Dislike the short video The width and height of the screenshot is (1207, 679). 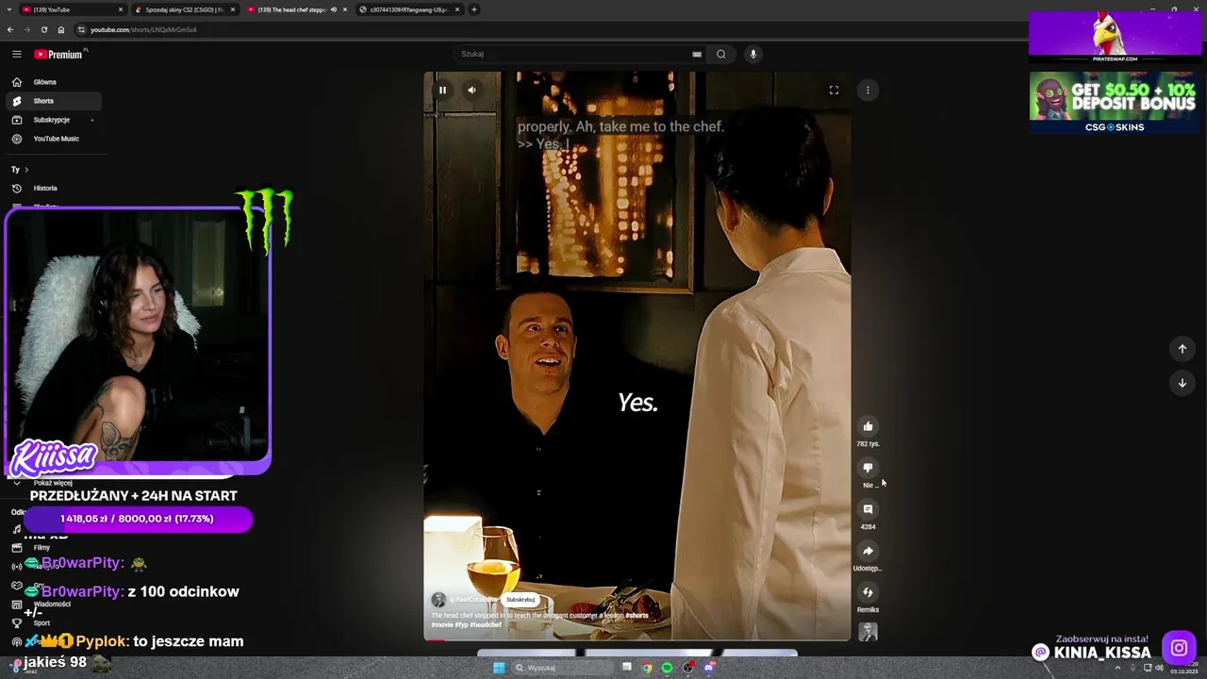tap(868, 468)
